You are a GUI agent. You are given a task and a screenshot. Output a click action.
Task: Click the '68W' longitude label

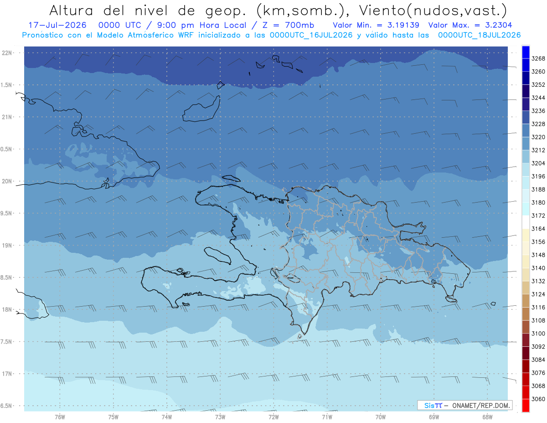tap(487, 417)
